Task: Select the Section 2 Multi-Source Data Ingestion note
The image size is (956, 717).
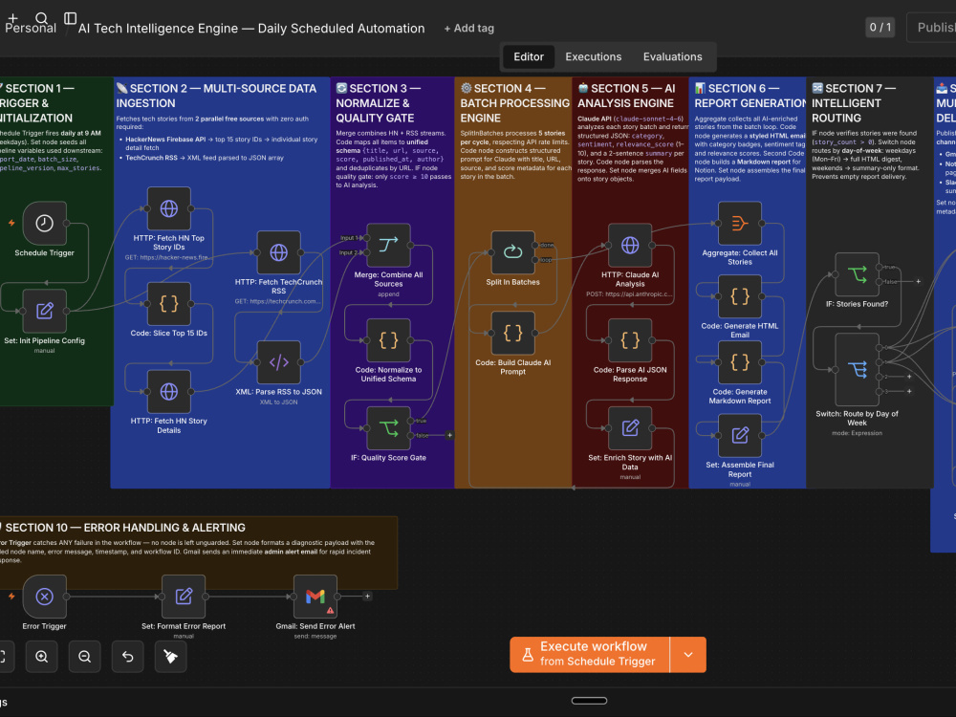Action: click(x=220, y=282)
